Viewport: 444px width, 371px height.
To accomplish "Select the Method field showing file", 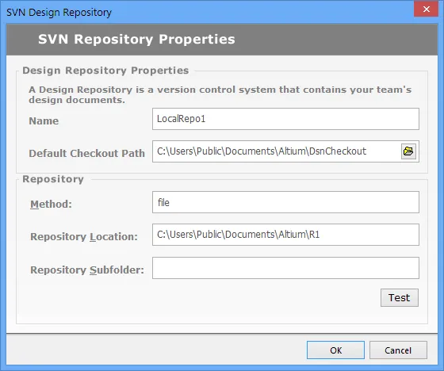I will pos(285,202).
